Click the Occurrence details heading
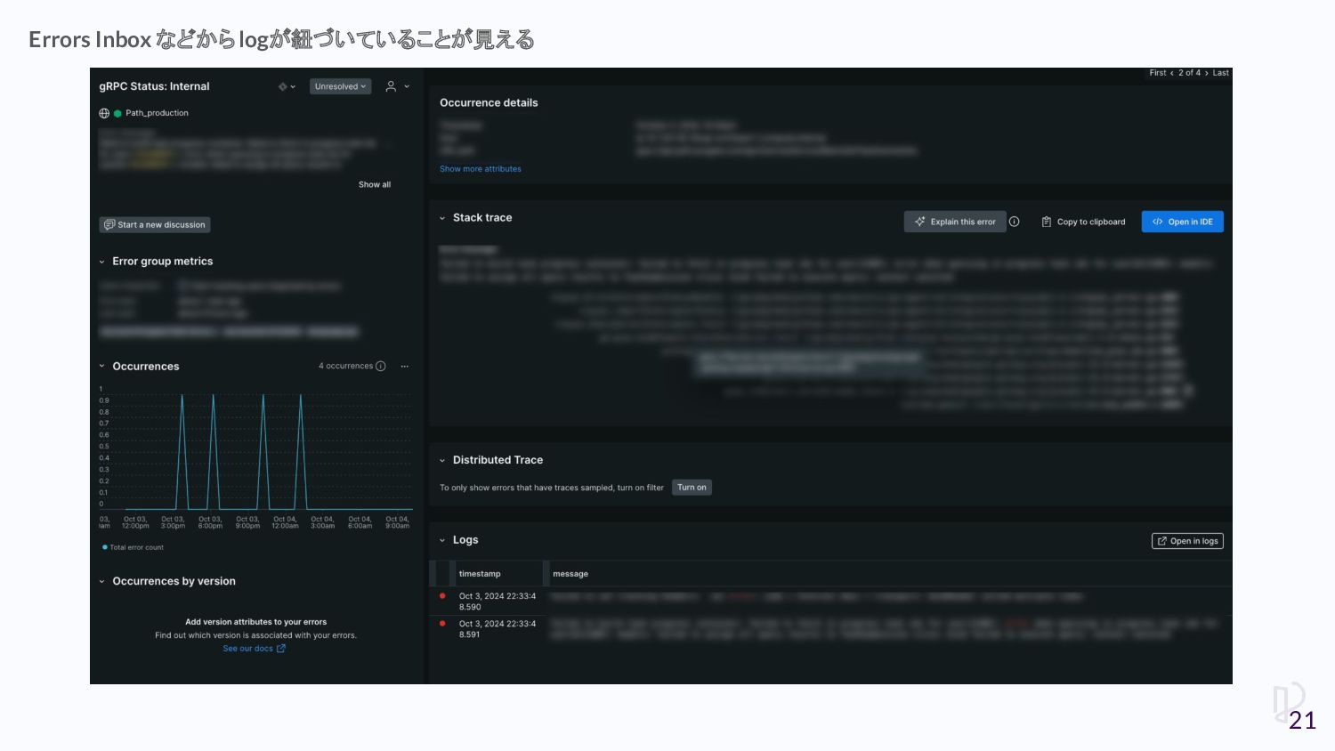1335x751 pixels. click(489, 103)
